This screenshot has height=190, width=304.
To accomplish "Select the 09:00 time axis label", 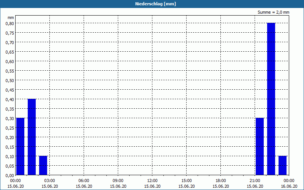I will click(118, 181).
